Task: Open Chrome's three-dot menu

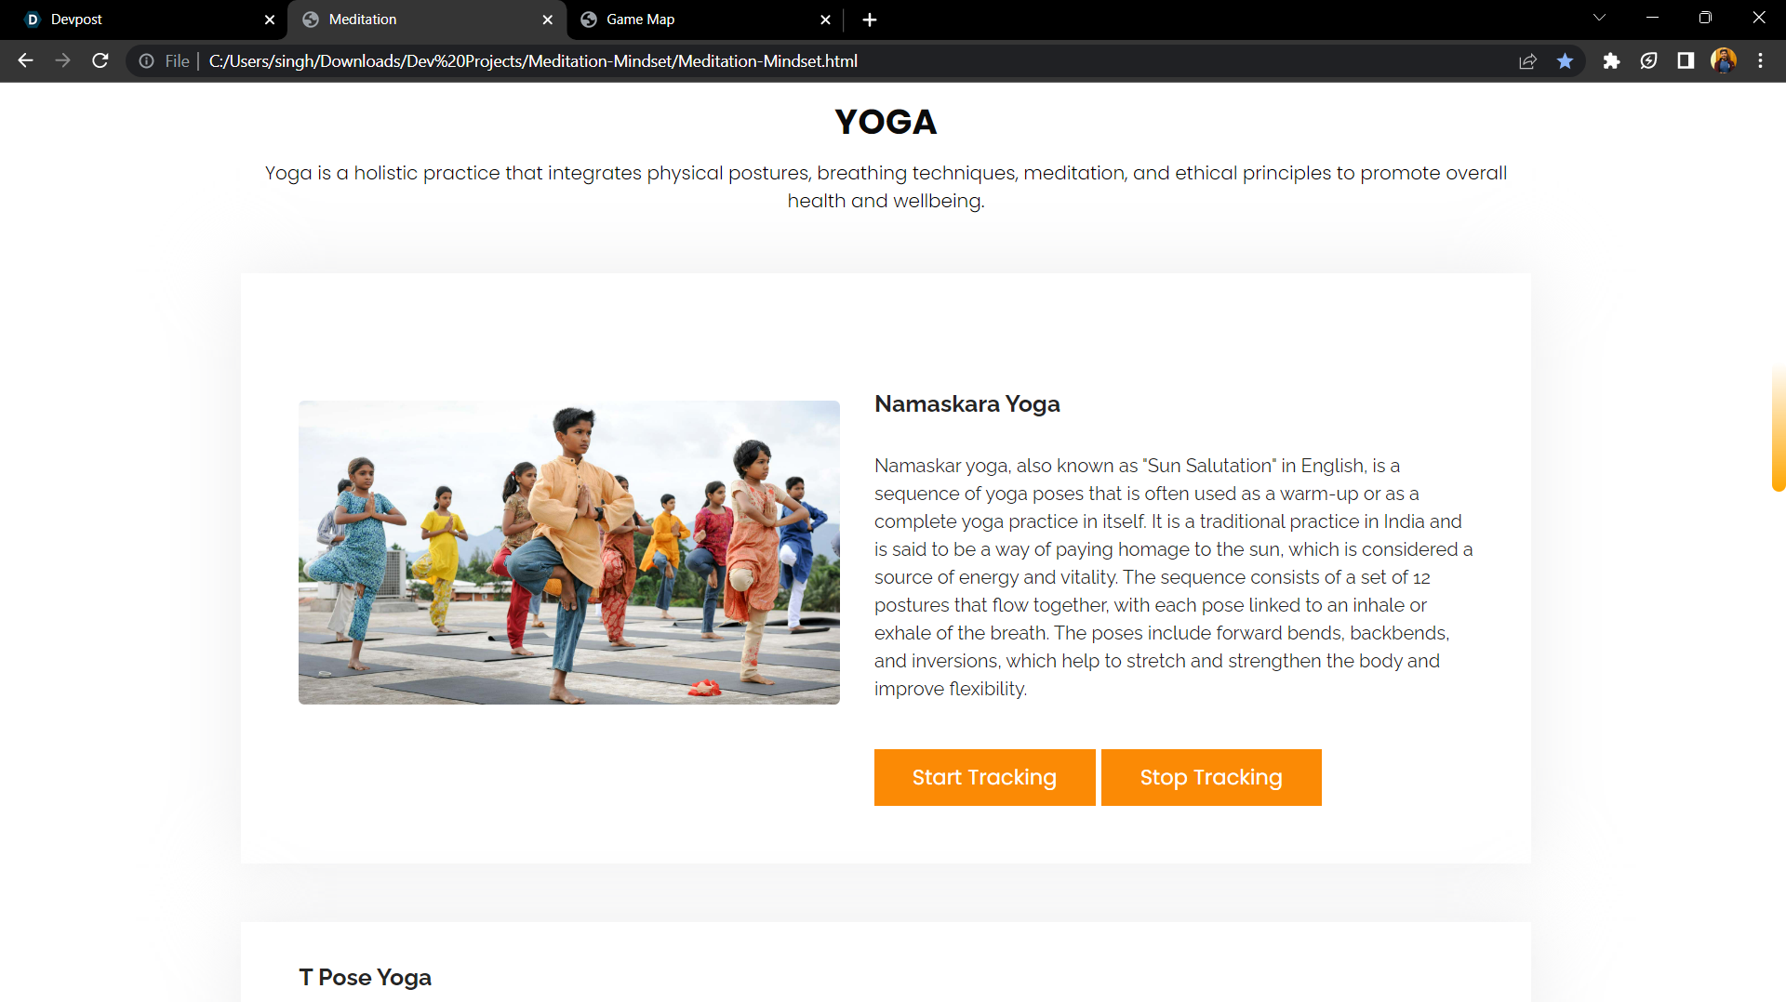Action: pos(1760,60)
